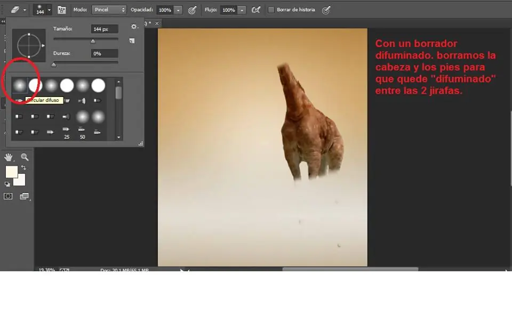Open the brush preset picker showing 144
This screenshot has height=331, width=512.
(40, 10)
